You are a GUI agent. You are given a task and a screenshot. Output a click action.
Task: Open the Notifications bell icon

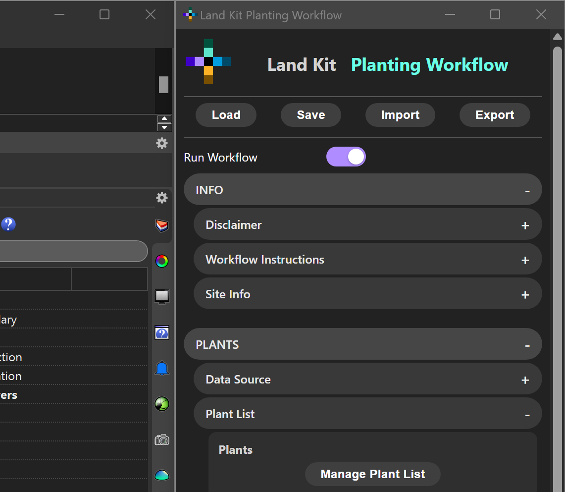pyautogui.click(x=162, y=368)
